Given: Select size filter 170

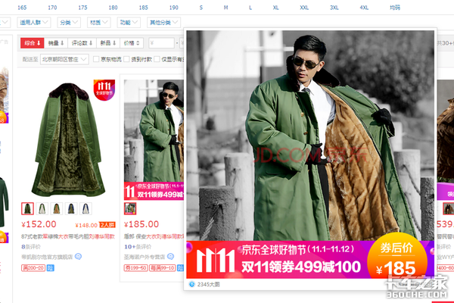Looking at the screenshot, I should [52, 8].
